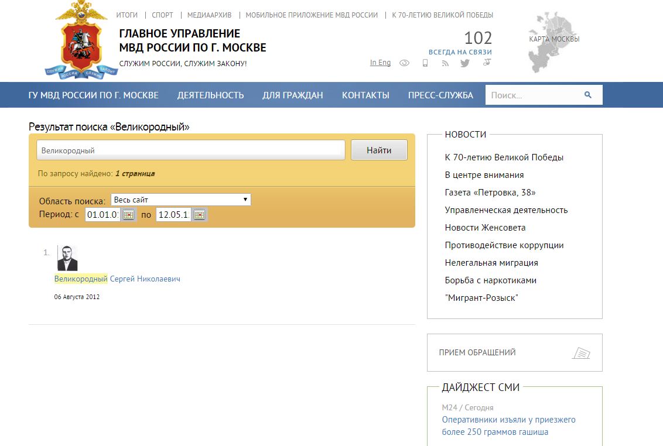Open Новости Женсовета link
Screen dimensions: 663x446
[x=485, y=228]
